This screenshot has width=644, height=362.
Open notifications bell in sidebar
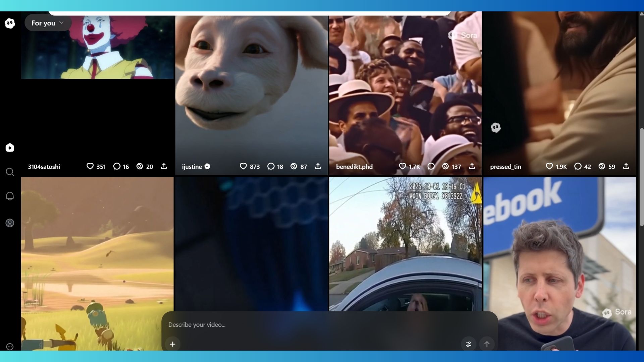[10, 196]
